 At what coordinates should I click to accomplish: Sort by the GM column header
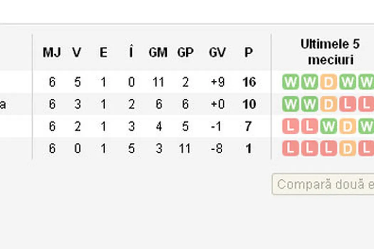tap(158, 53)
